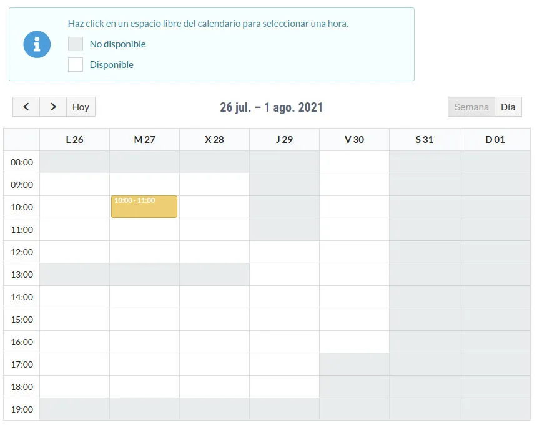Pick the 16:00 slot on Friday V 30
The height and width of the screenshot is (425, 537).
354,341
